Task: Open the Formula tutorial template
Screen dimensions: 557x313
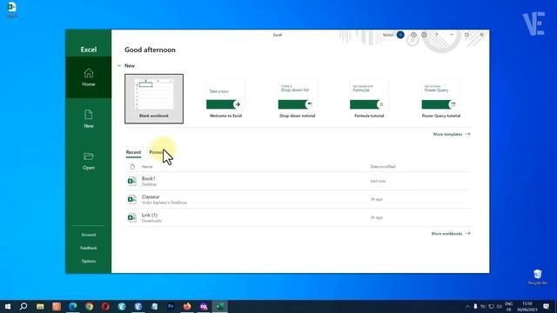Action: click(x=369, y=98)
